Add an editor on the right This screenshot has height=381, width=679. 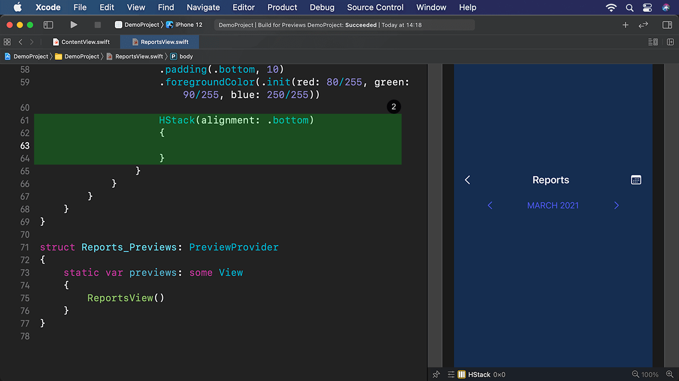[x=670, y=42]
